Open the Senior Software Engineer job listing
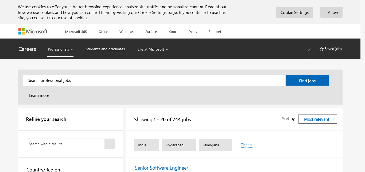This screenshot has height=172, width=365. tap(162, 168)
